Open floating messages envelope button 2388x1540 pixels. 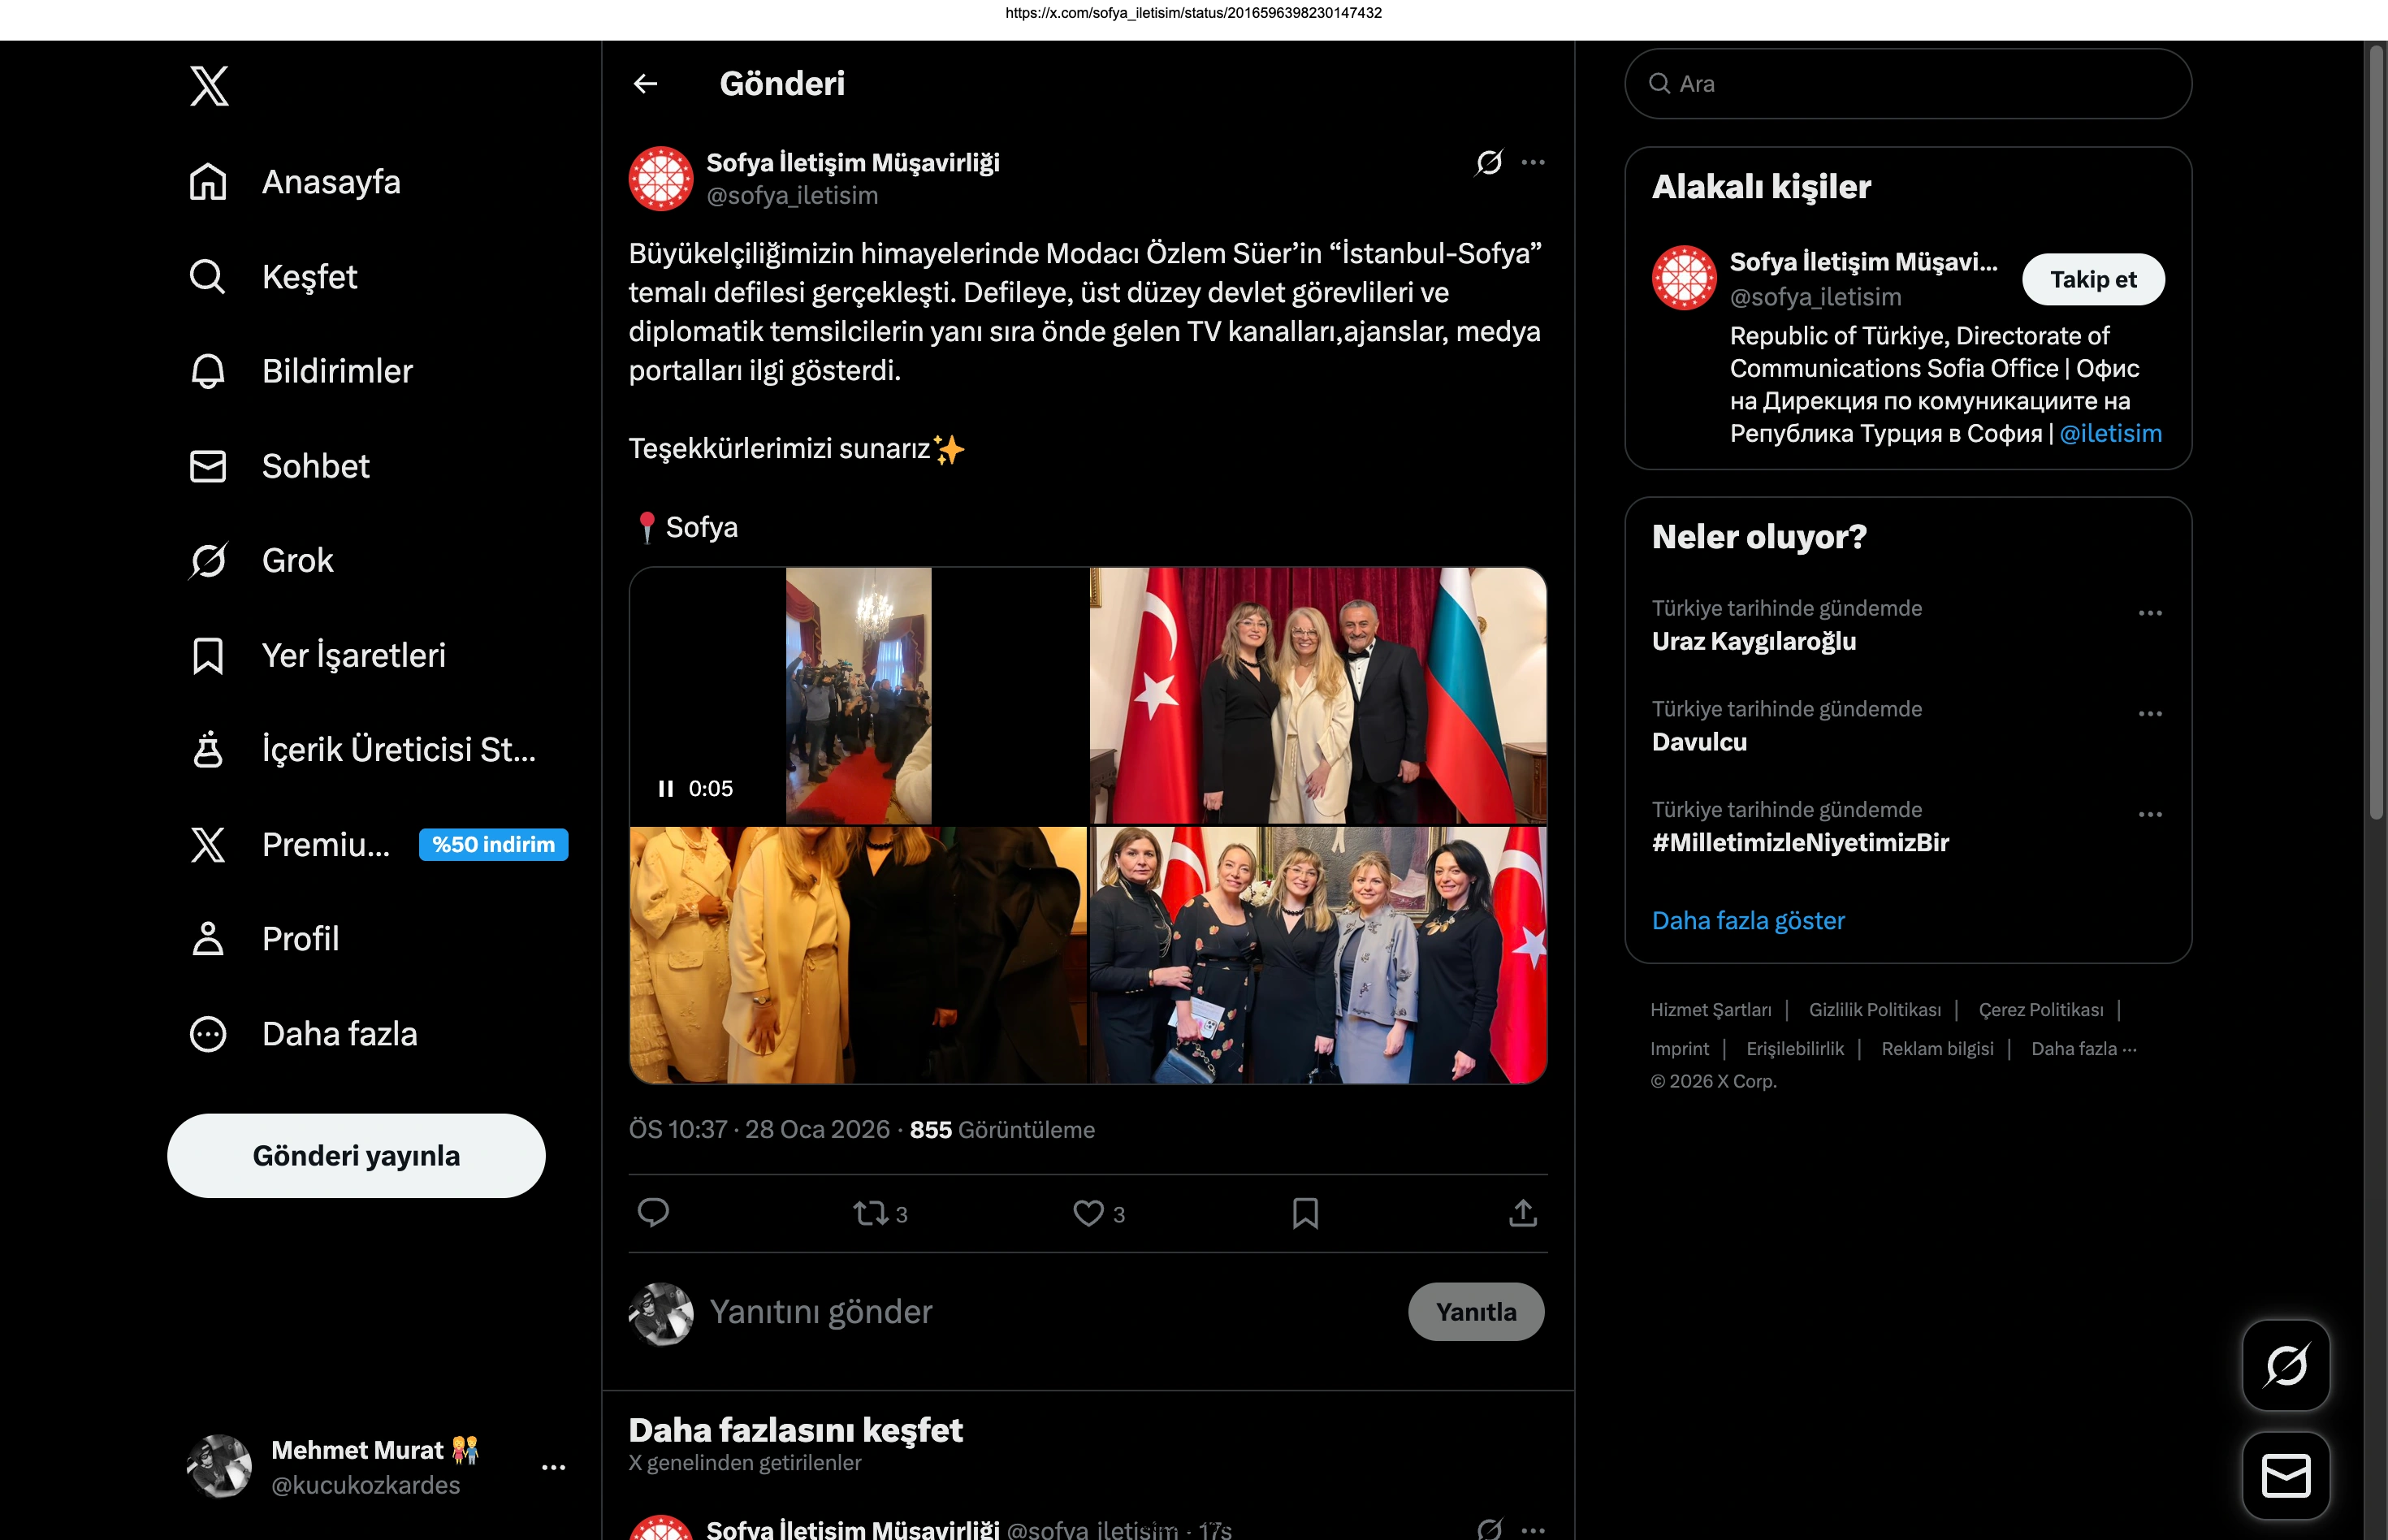pos(2286,1476)
